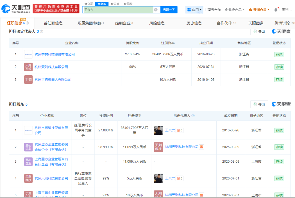The image size is (295, 198).
Task: Open the notification bell
Action: [x=276, y=10]
